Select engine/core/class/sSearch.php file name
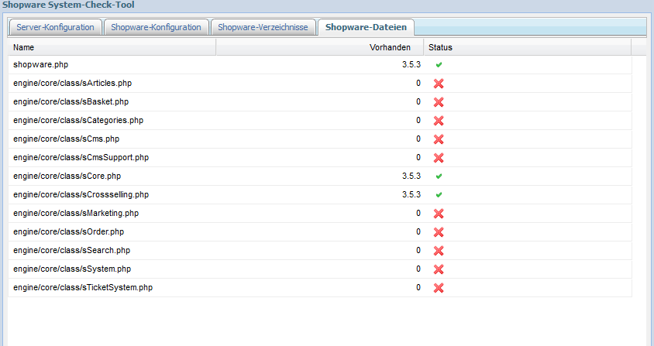The height and width of the screenshot is (346, 654). 72,250
